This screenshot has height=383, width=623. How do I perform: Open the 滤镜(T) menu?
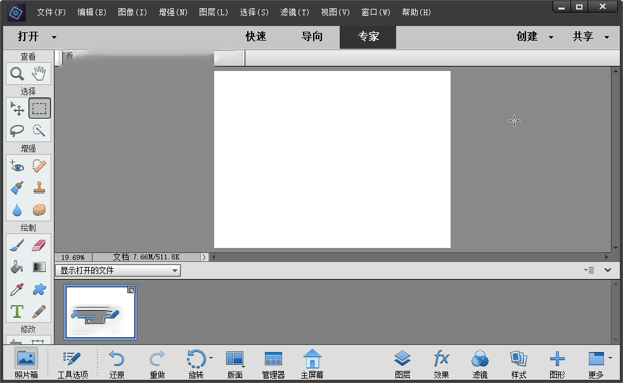295,12
